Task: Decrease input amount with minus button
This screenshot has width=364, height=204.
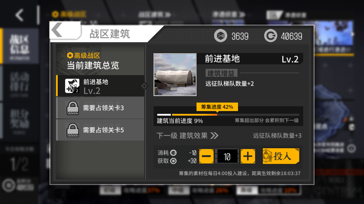Action: tap(206, 156)
